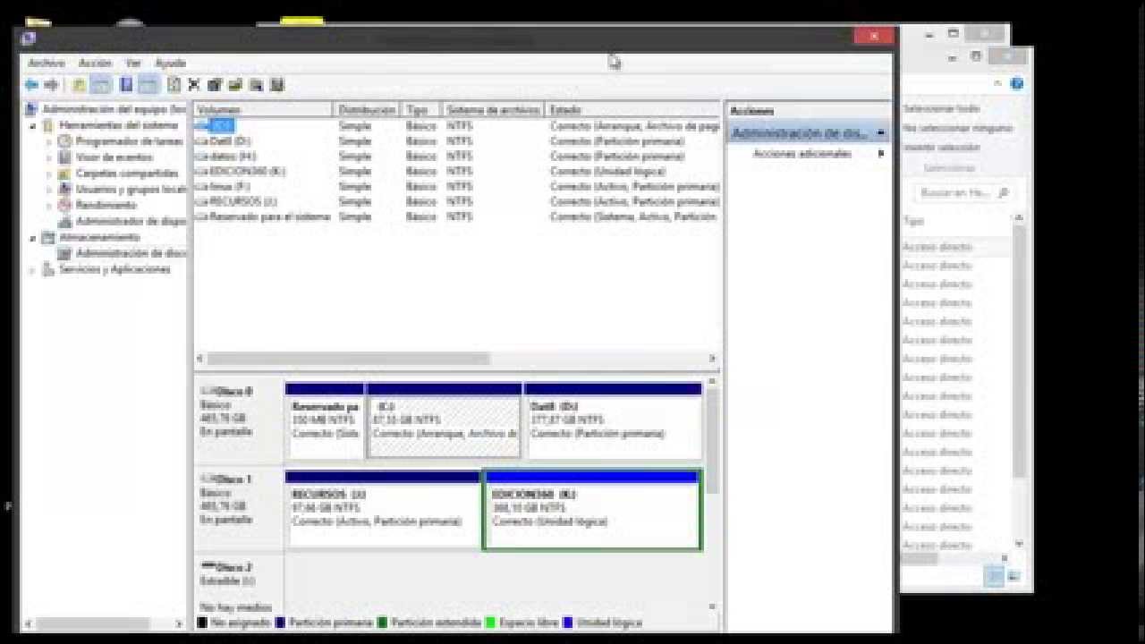Click Seleccionar todo in back window
Screen dimensions: 1145x644
pos(941,108)
